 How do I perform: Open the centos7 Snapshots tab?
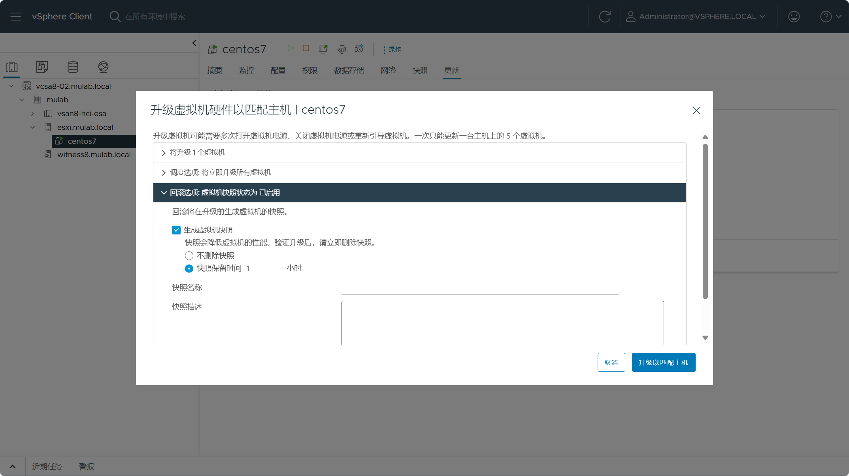click(420, 70)
